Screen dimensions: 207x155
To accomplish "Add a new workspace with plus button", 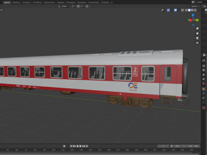I will coord(112,3).
